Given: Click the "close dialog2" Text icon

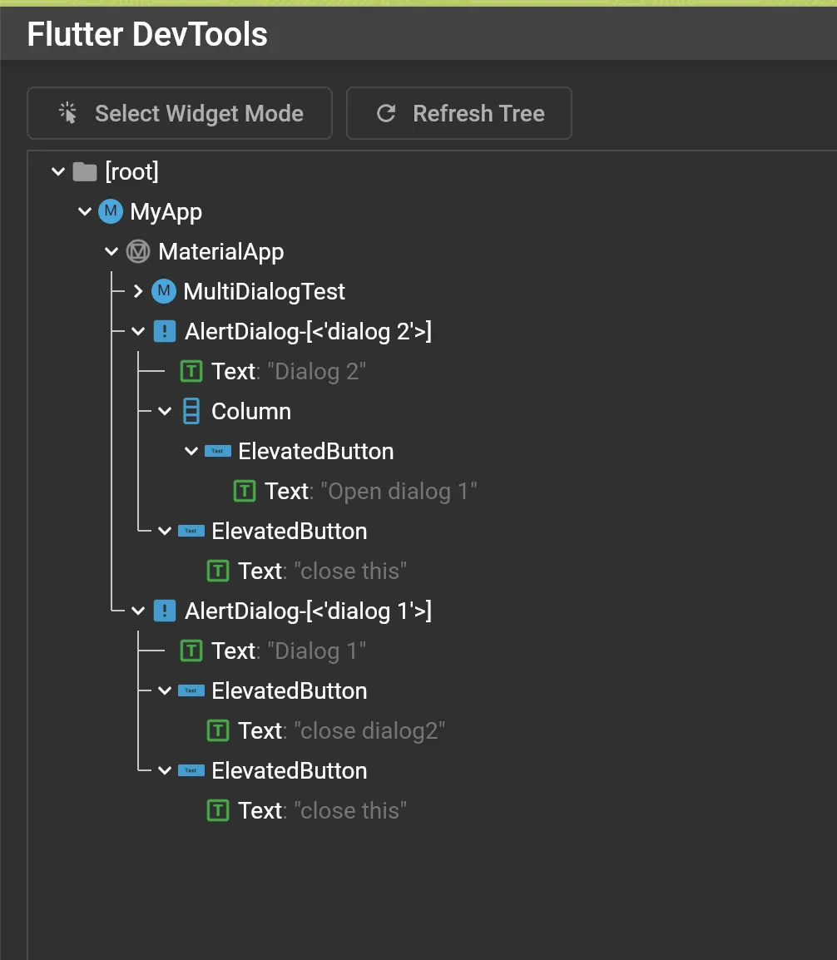Looking at the screenshot, I should (218, 731).
